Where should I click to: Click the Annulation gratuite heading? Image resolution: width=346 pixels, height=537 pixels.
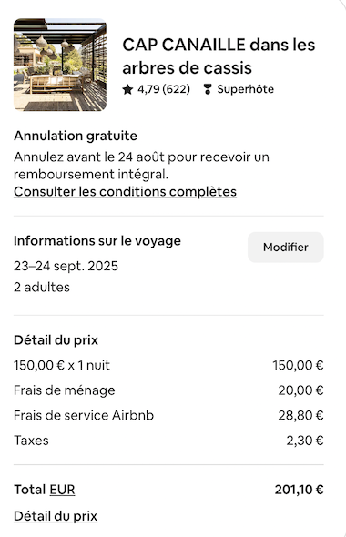point(76,136)
